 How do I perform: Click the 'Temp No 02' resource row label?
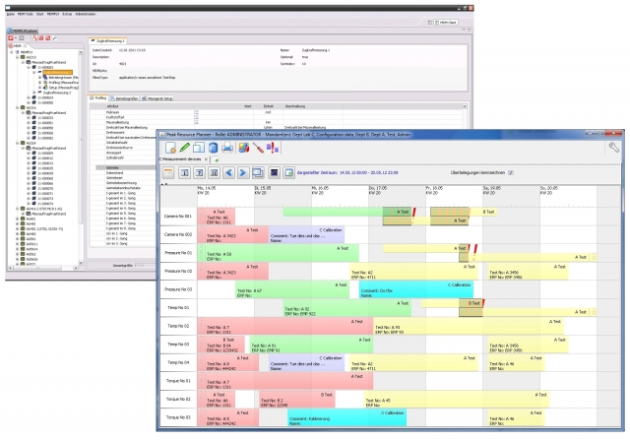(x=178, y=326)
